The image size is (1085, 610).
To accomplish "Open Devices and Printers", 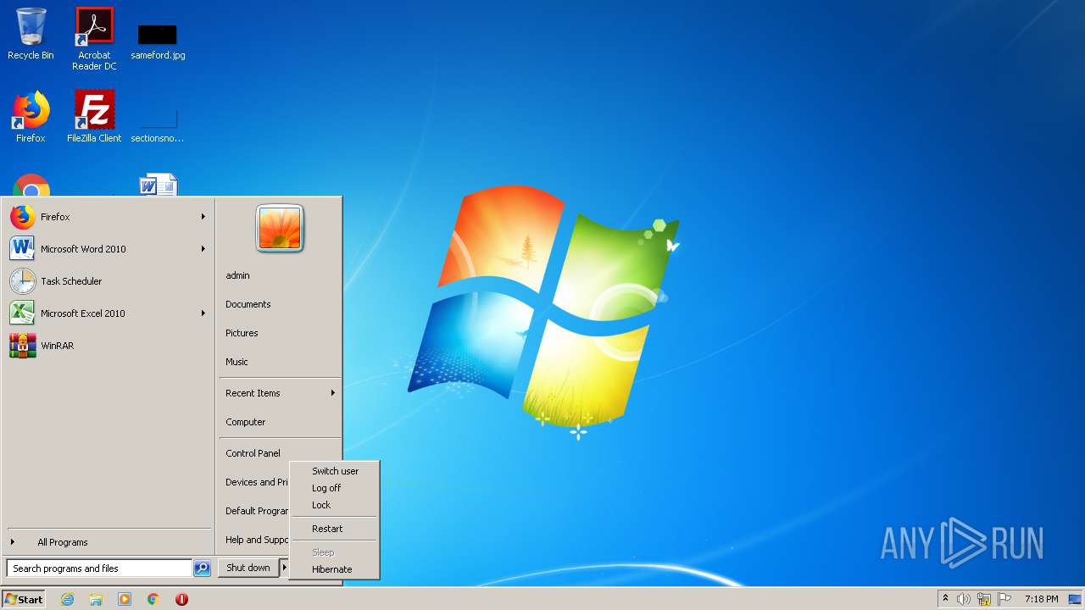I will pyautogui.click(x=255, y=482).
